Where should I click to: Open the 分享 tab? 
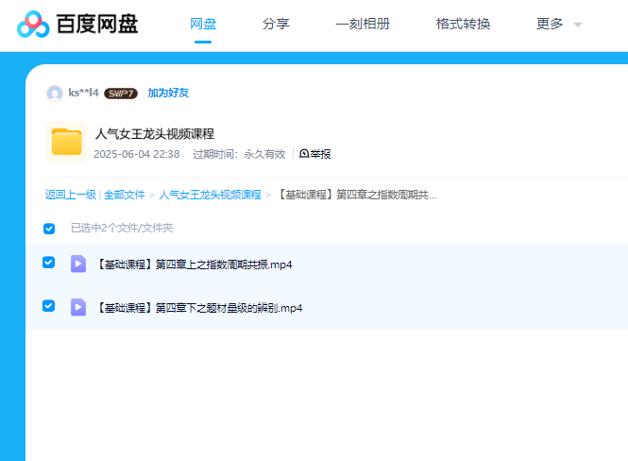click(276, 24)
